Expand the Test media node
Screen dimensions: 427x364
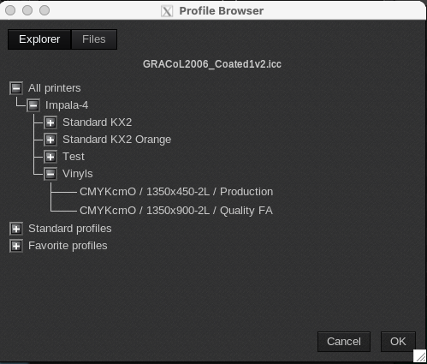(50, 157)
